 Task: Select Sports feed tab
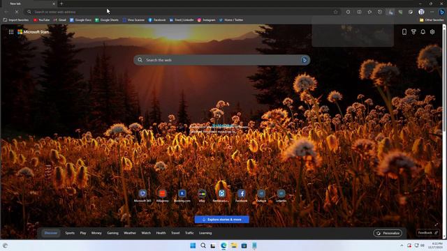click(x=70, y=233)
